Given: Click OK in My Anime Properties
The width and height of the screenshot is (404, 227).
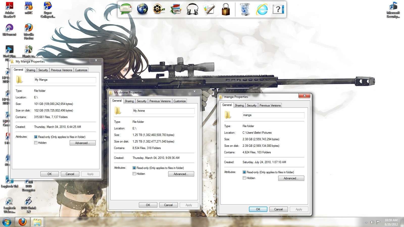Looking at the screenshot, I should coord(148,205).
